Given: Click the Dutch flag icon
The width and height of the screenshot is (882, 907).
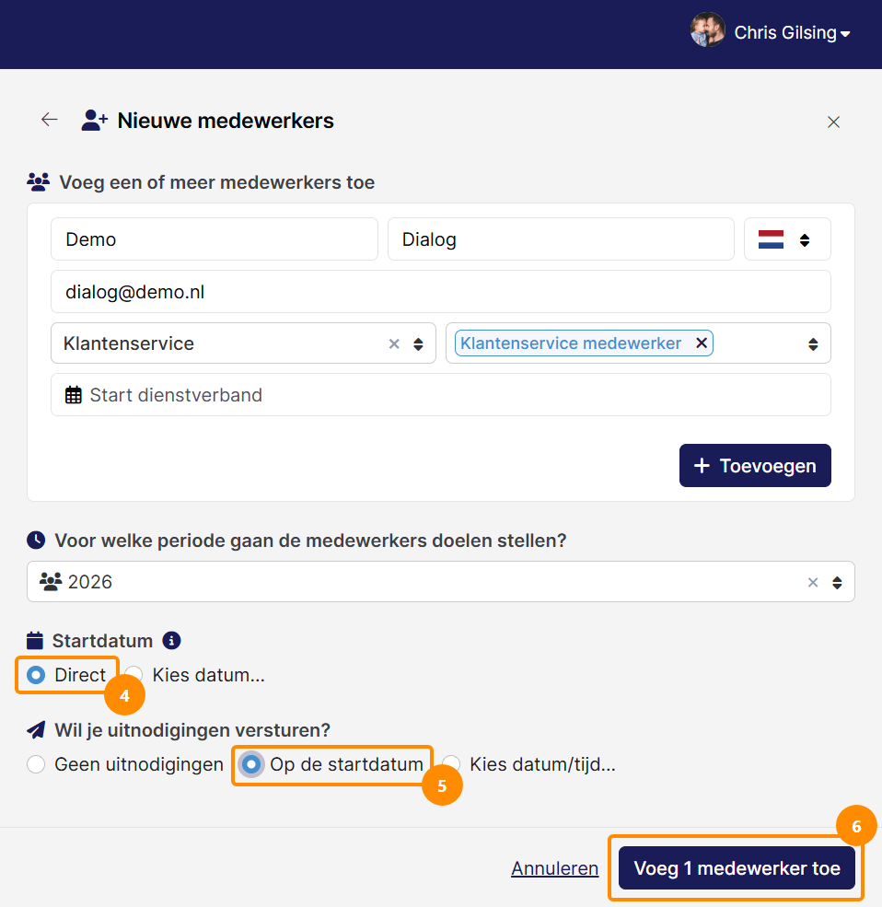Looking at the screenshot, I should (771, 239).
